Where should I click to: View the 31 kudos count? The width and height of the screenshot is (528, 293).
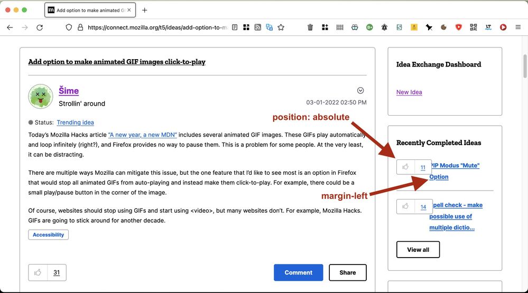coord(57,272)
